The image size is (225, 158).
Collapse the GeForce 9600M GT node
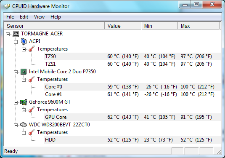pos(16,102)
